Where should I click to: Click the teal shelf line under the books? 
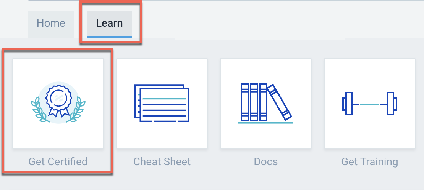pos(265,123)
